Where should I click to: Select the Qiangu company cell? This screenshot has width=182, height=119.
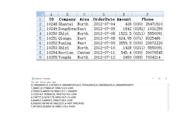pyautogui.click(x=67, y=38)
